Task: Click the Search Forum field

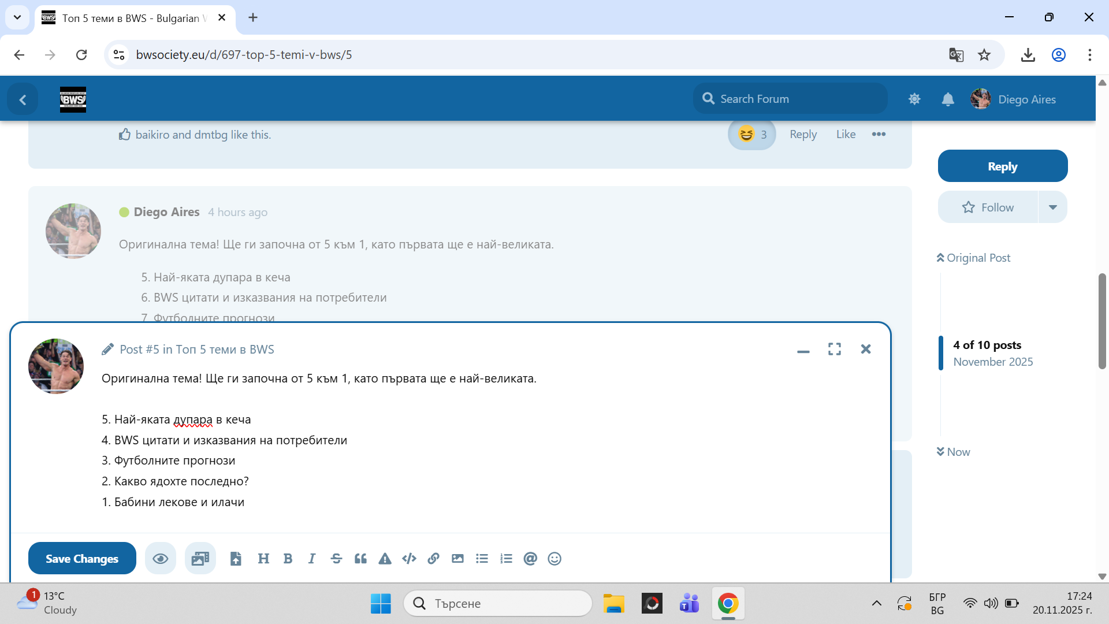Action: click(790, 99)
